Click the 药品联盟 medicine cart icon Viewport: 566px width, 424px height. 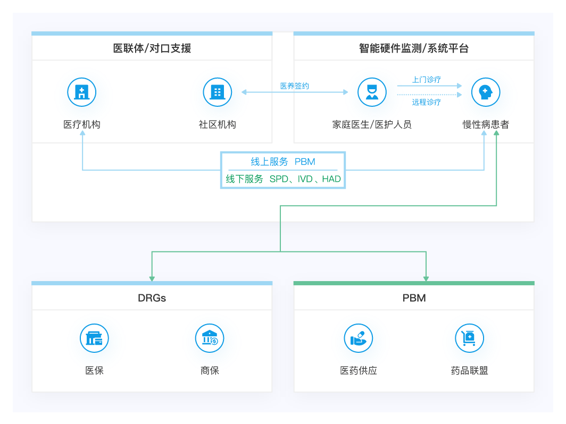[469, 338]
